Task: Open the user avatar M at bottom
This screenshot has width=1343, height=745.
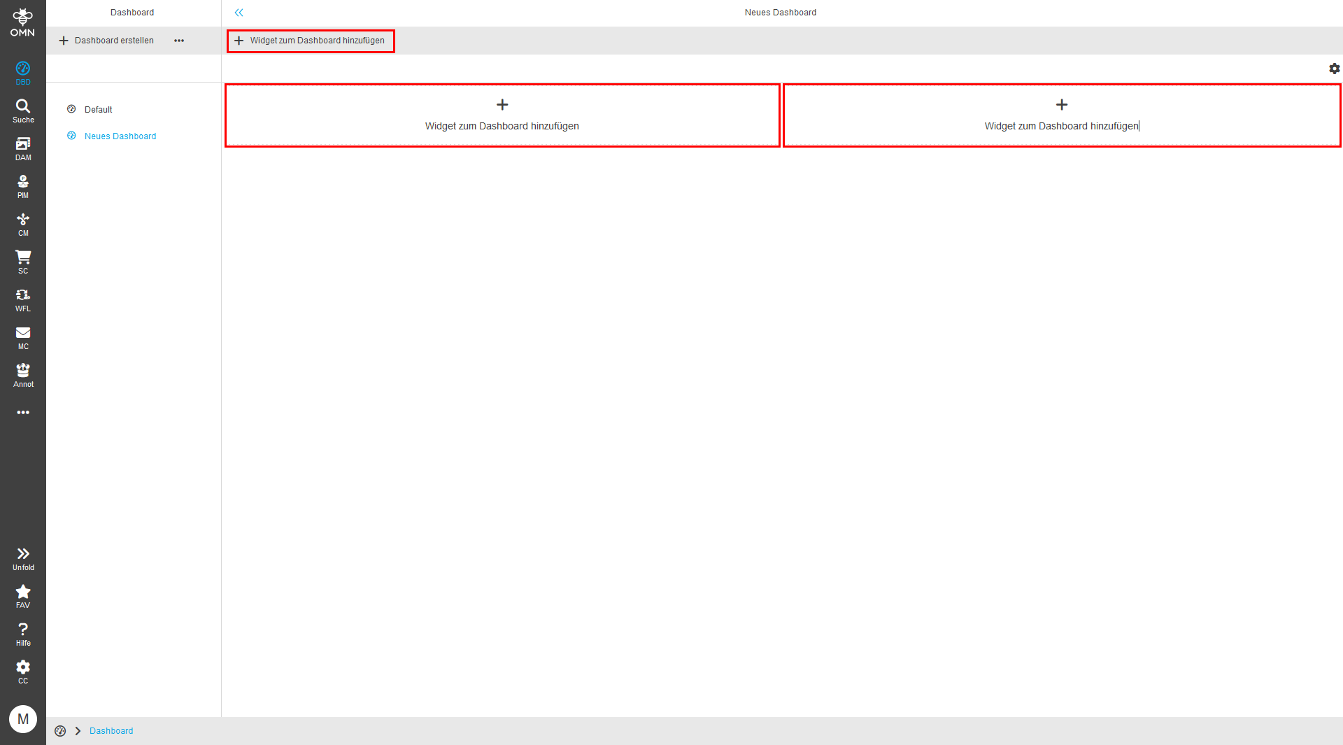Action: [x=23, y=718]
